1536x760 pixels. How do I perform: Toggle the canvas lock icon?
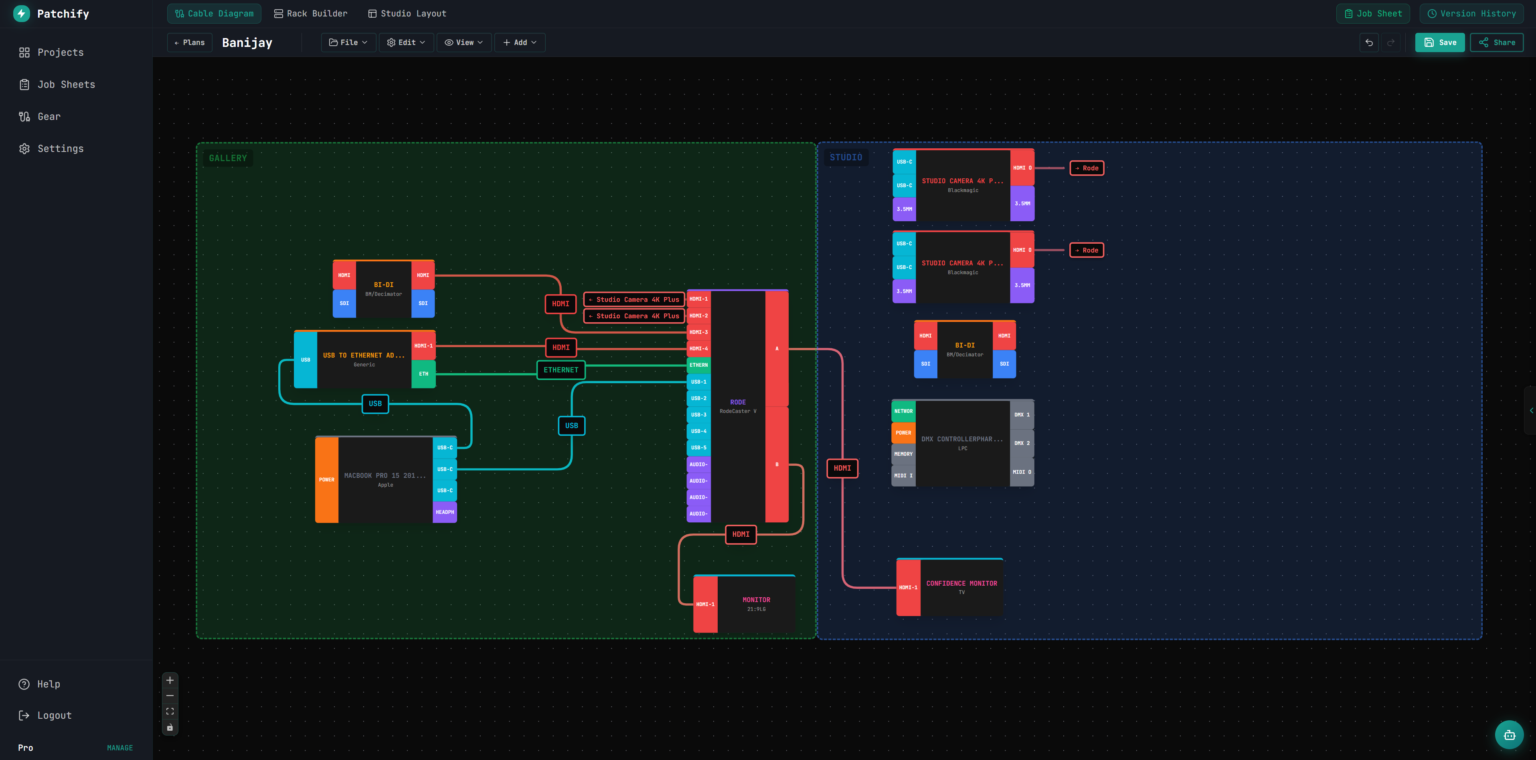(169, 727)
